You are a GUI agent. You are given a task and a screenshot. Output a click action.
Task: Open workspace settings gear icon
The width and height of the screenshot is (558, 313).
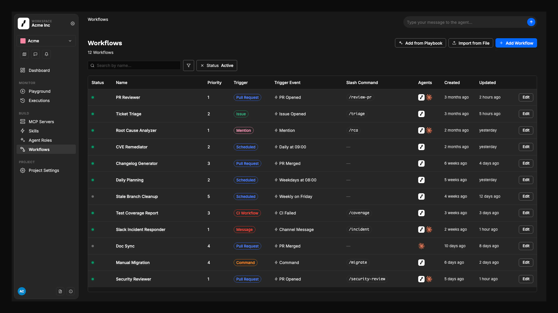[73, 23]
